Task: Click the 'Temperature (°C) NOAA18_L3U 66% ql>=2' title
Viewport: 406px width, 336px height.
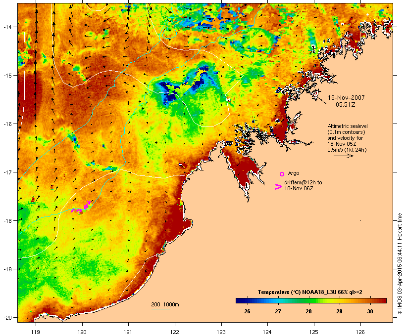Action: [x=310, y=292]
